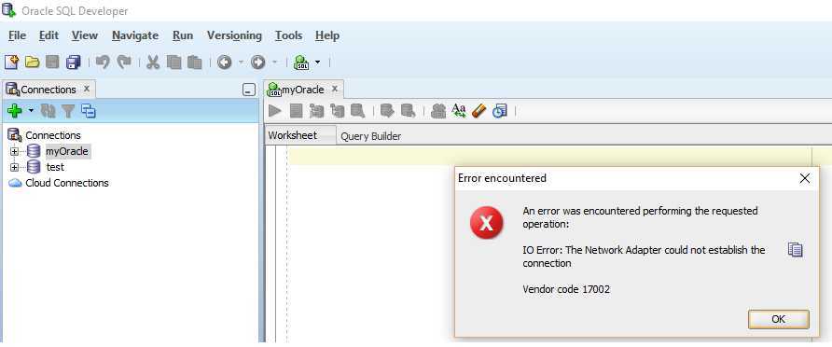Click the Commit icon in worksheet toolbar

tap(388, 110)
